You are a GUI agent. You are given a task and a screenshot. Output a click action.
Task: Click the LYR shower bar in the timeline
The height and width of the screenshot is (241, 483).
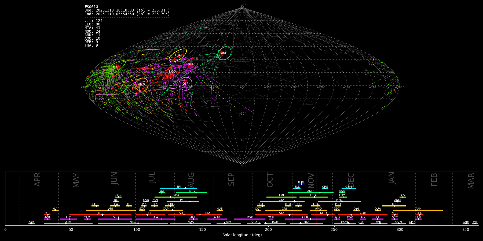pyautogui.click(x=47, y=215)
